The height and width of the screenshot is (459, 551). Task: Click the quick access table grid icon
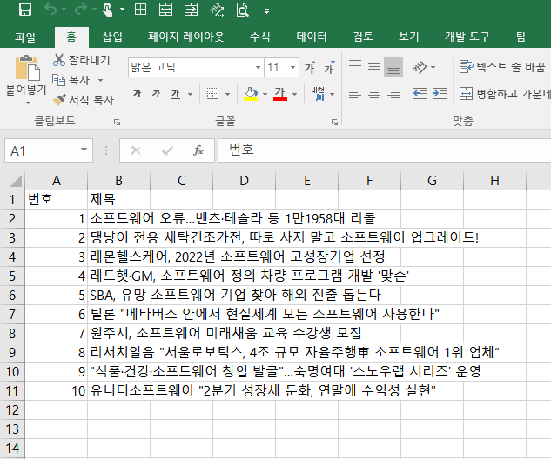(x=140, y=10)
